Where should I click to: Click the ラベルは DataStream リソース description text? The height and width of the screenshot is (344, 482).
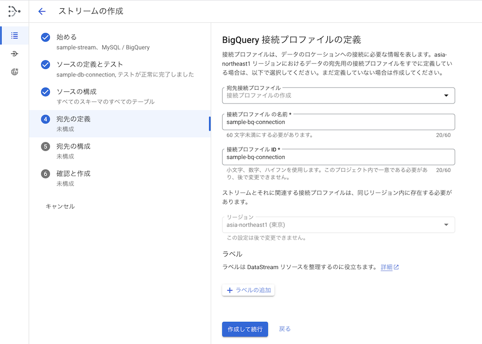click(x=300, y=267)
